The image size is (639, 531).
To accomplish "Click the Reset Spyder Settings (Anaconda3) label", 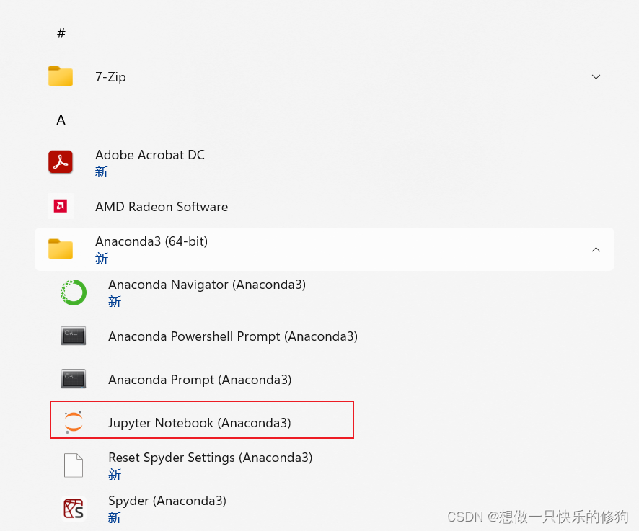I will [211, 458].
